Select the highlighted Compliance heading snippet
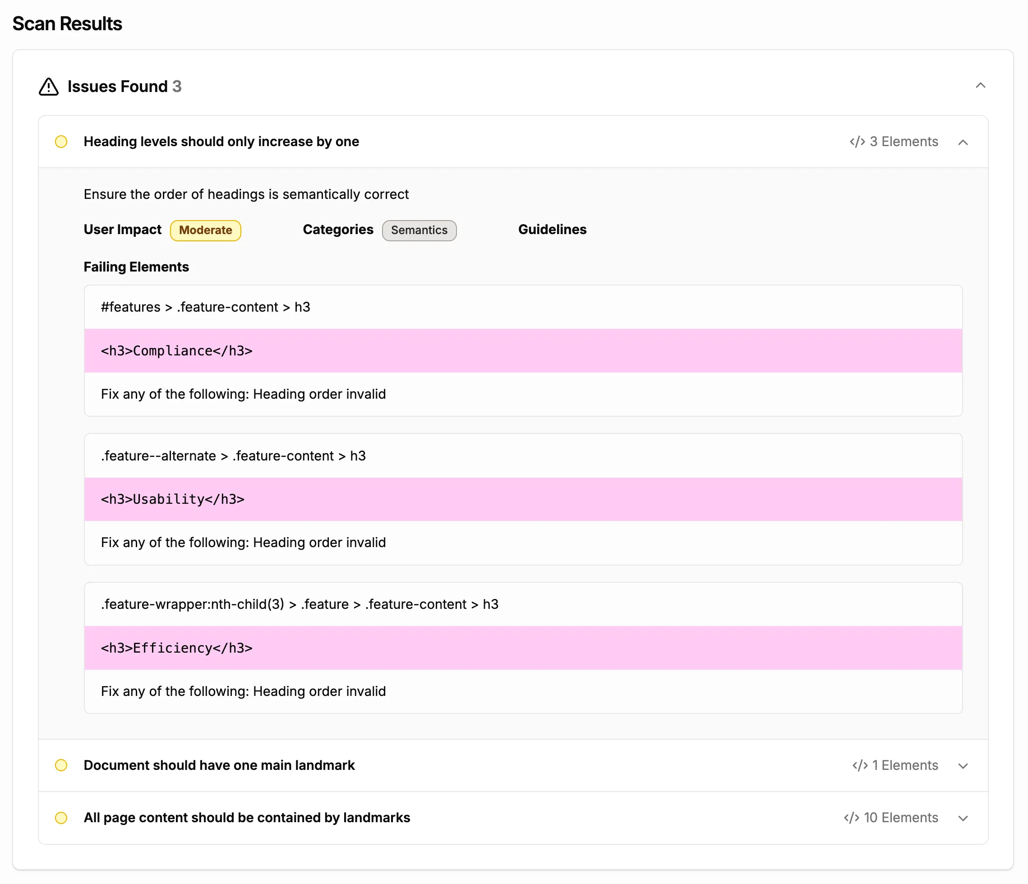Viewport: 1028px width, 884px height. 177,351
